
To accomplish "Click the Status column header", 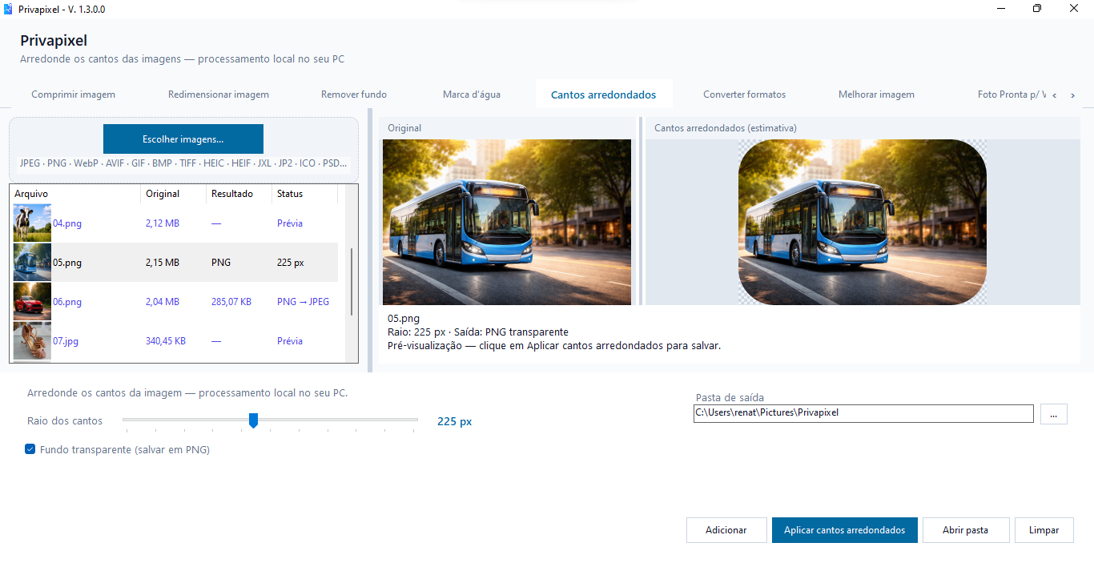I will 304,194.
